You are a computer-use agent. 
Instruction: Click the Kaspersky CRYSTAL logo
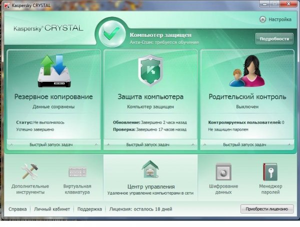pos(48,28)
